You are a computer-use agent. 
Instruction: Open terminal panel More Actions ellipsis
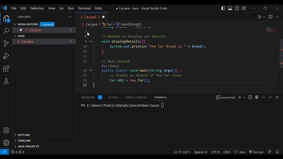[x=264, y=97]
